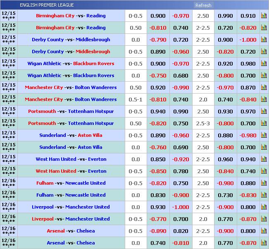Click the English Premier League header title
Viewport: 269px width, 249px height.
point(47,5)
